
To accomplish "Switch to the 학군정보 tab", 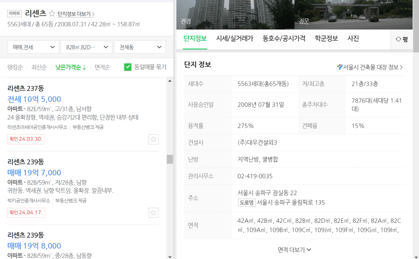I will pyautogui.click(x=326, y=39).
